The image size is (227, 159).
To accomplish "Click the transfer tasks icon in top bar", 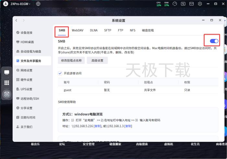I will (183, 4).
